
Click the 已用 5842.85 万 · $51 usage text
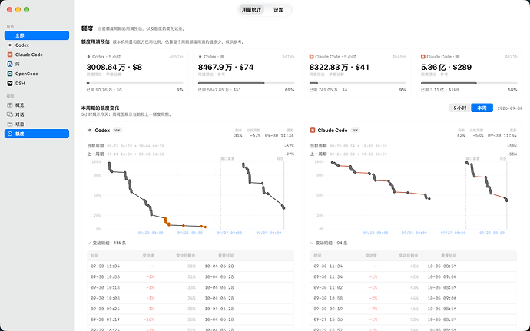220,90
